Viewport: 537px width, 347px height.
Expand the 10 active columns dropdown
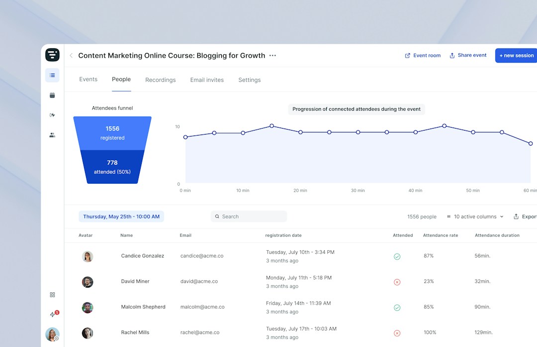[x=475, y=216]
